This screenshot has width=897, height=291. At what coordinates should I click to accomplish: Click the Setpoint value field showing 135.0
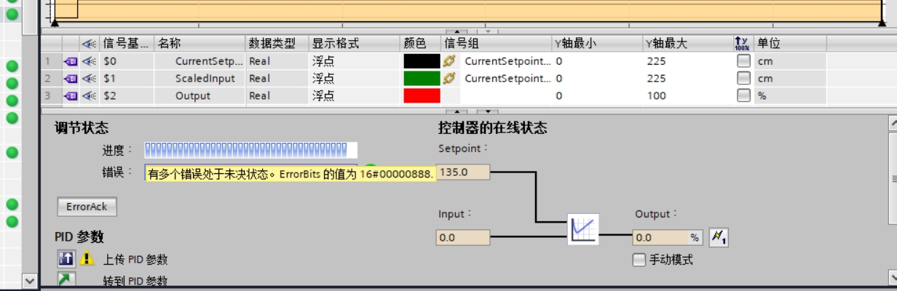pos(464,172)
